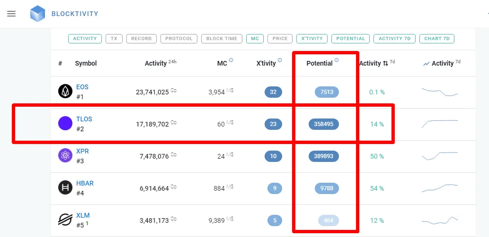
Task: Click HBAR market cap 884
Action: tap(219, 188)
